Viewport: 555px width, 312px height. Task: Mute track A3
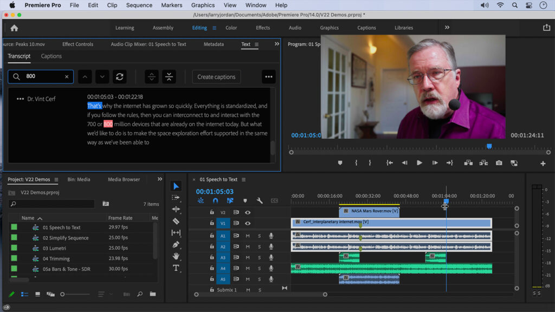(x=248, y=257)
